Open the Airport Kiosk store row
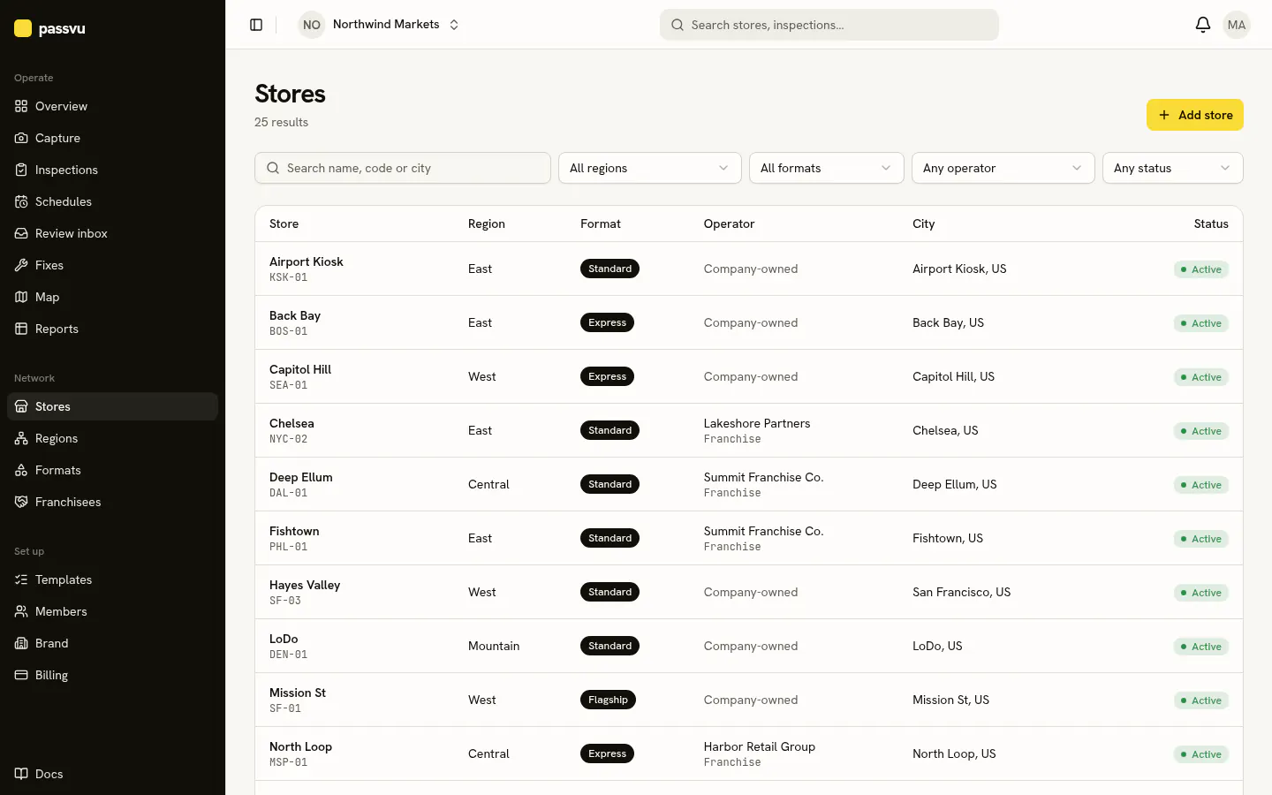 [749, 269]
